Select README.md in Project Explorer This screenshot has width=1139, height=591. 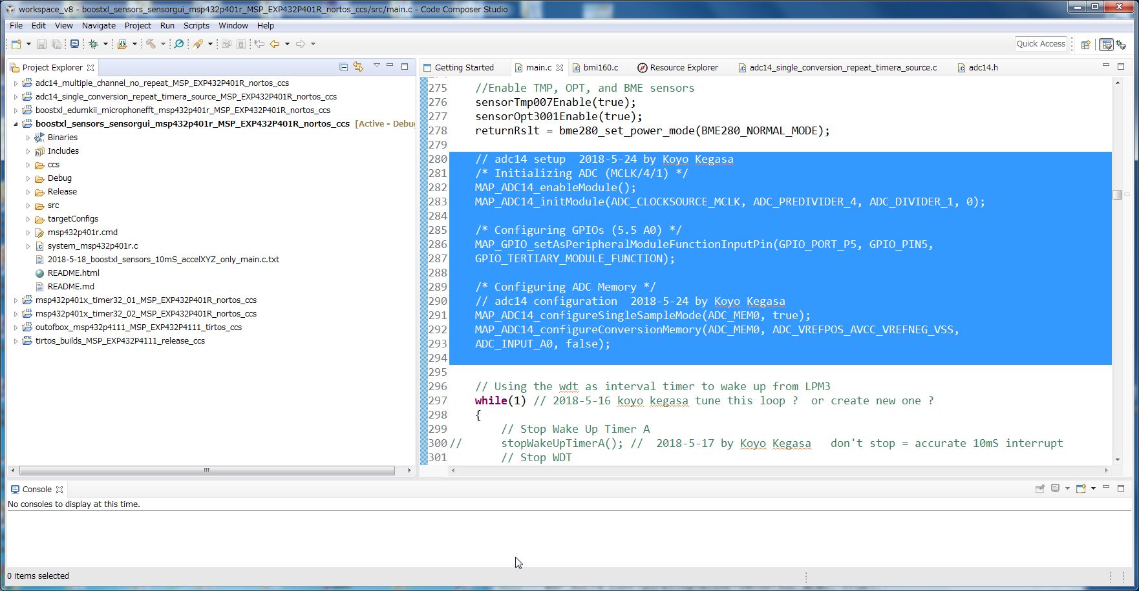click(71, 287)
